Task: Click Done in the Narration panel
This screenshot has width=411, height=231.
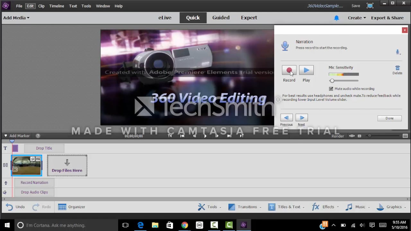Action: [x=389, y=118]
